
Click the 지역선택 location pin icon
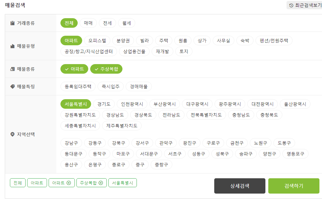[12, 134]
